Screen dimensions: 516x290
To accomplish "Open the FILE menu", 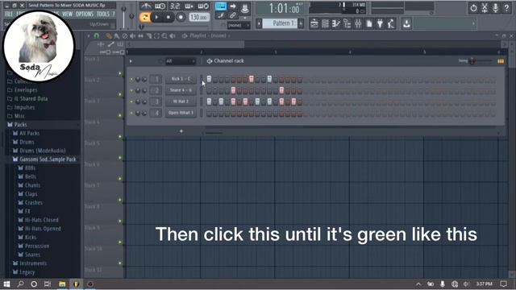I will pos(9,14).
